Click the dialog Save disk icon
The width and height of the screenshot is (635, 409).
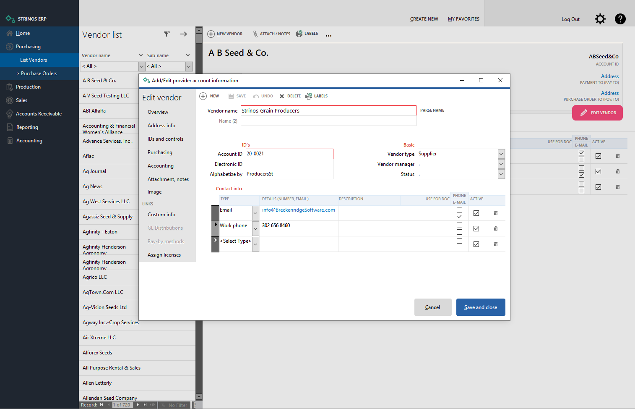pyautogui.click(x=231, y=96)
